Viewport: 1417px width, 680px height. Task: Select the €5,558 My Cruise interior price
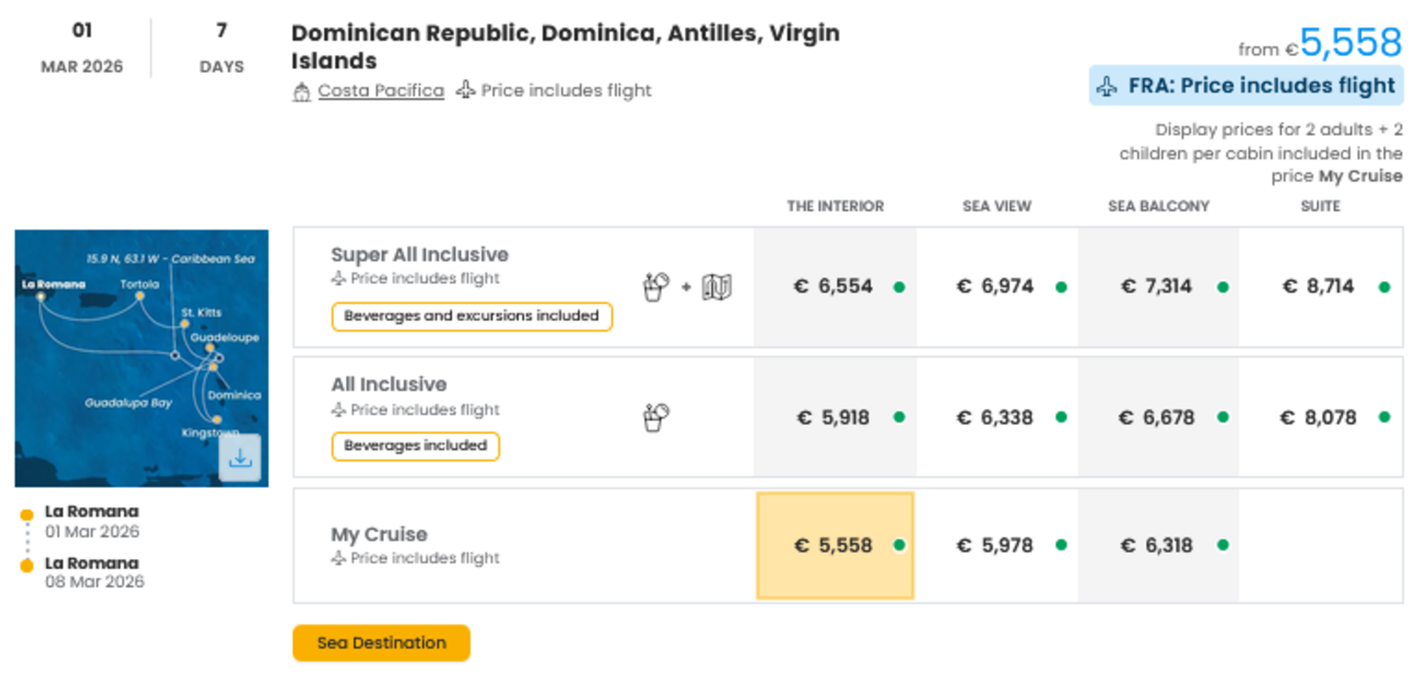(835, 546)
